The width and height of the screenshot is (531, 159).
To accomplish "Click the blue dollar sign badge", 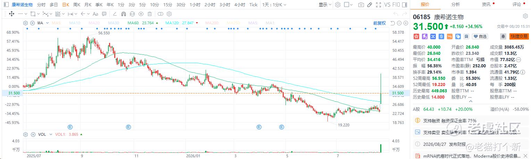I will [441, 36].
